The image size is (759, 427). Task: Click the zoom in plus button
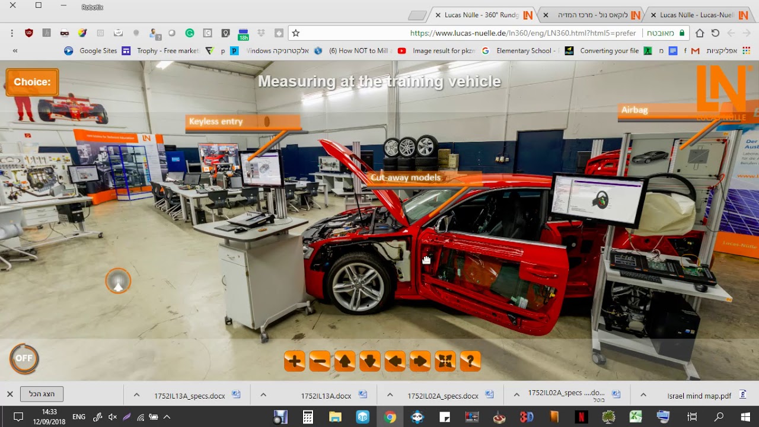click(295, 361)
